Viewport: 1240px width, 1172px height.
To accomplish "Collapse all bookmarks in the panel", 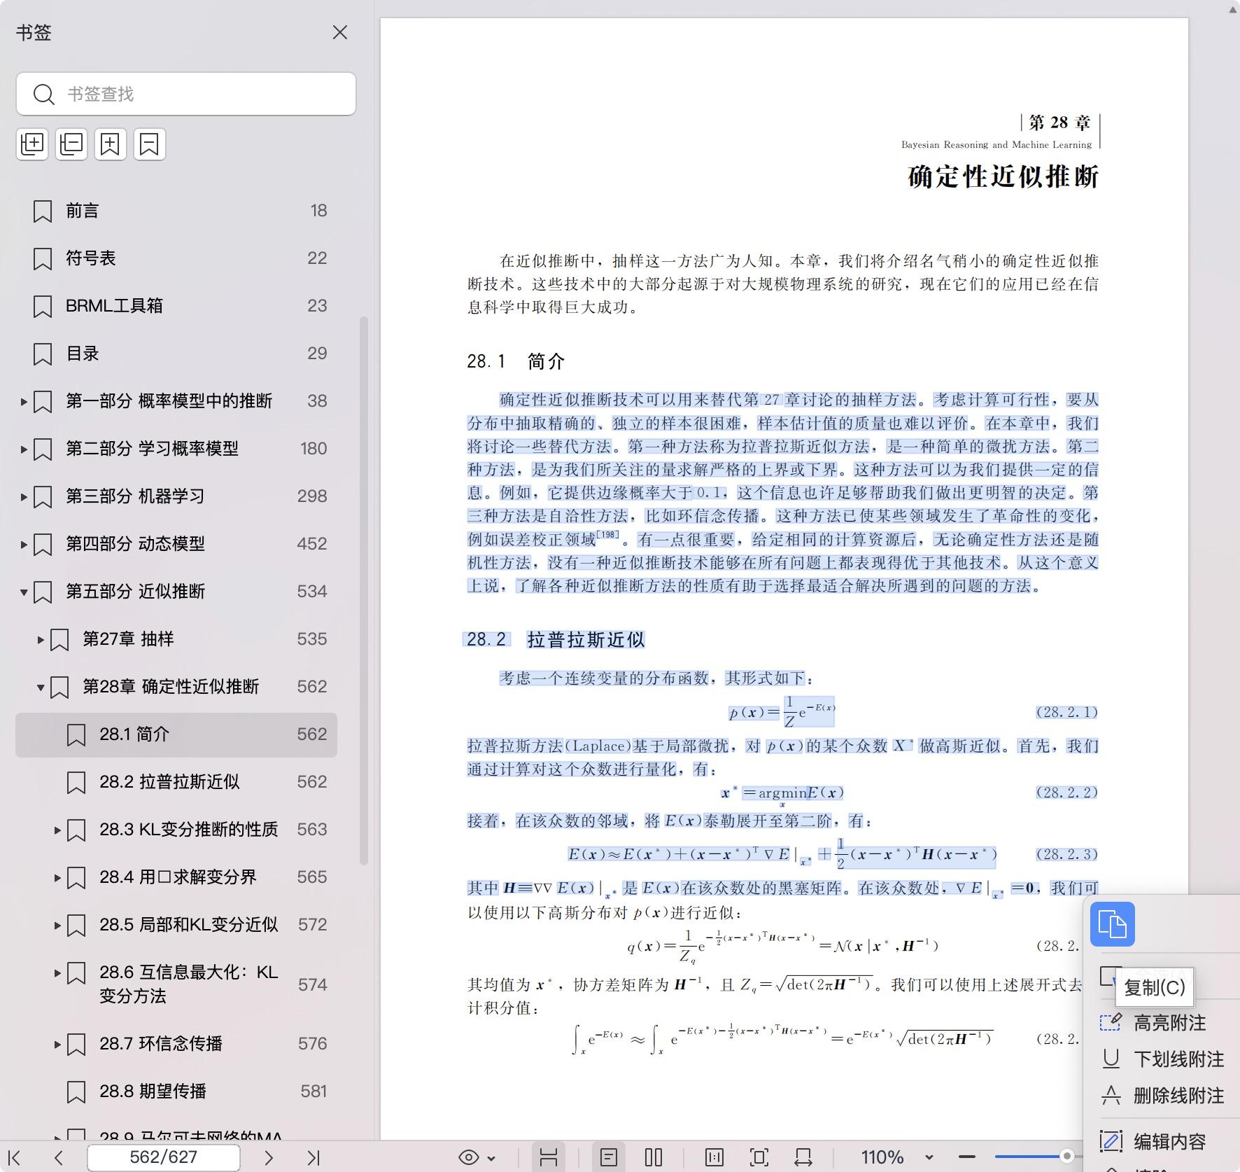I will (71, 144).
